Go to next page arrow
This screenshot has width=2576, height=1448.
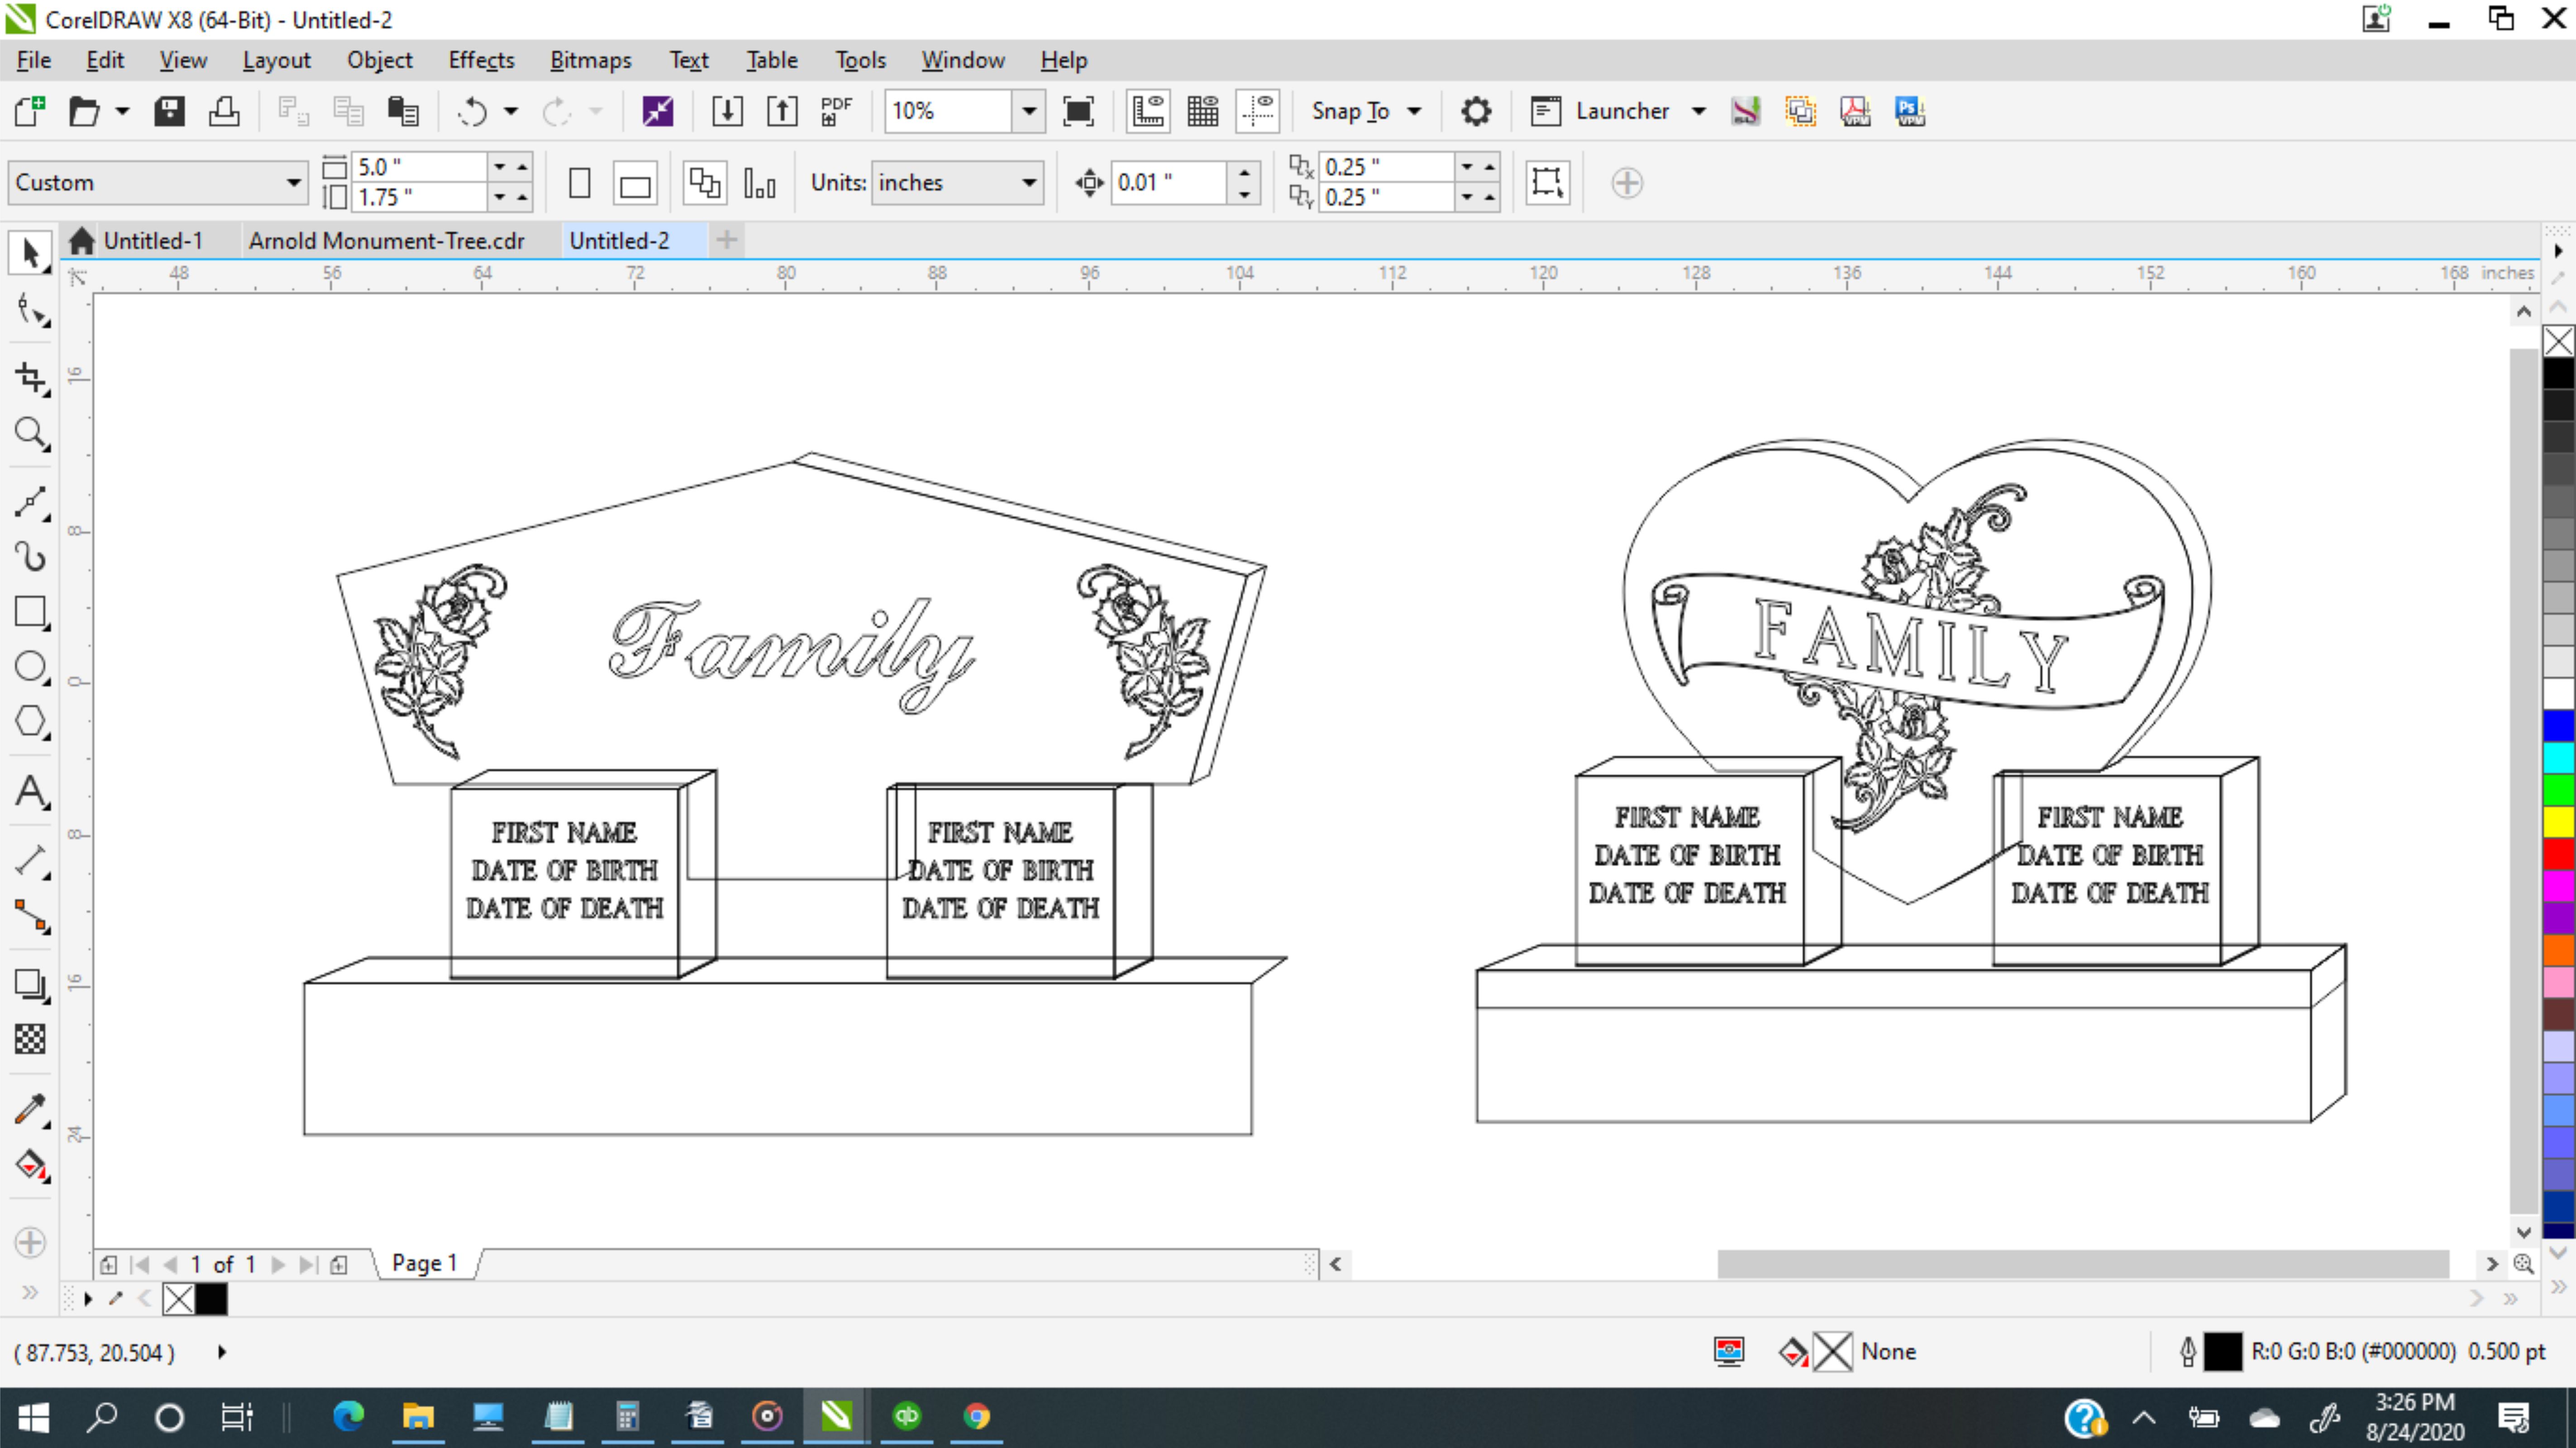(x=278, y=1265)
